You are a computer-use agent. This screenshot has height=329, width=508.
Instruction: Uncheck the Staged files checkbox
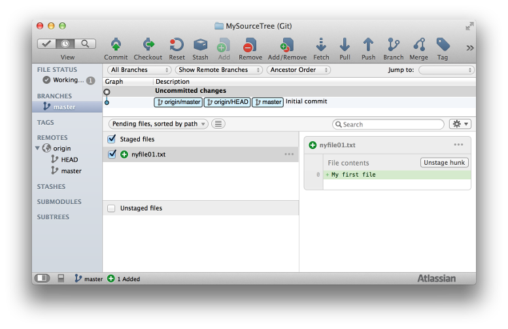click(112, 139)
